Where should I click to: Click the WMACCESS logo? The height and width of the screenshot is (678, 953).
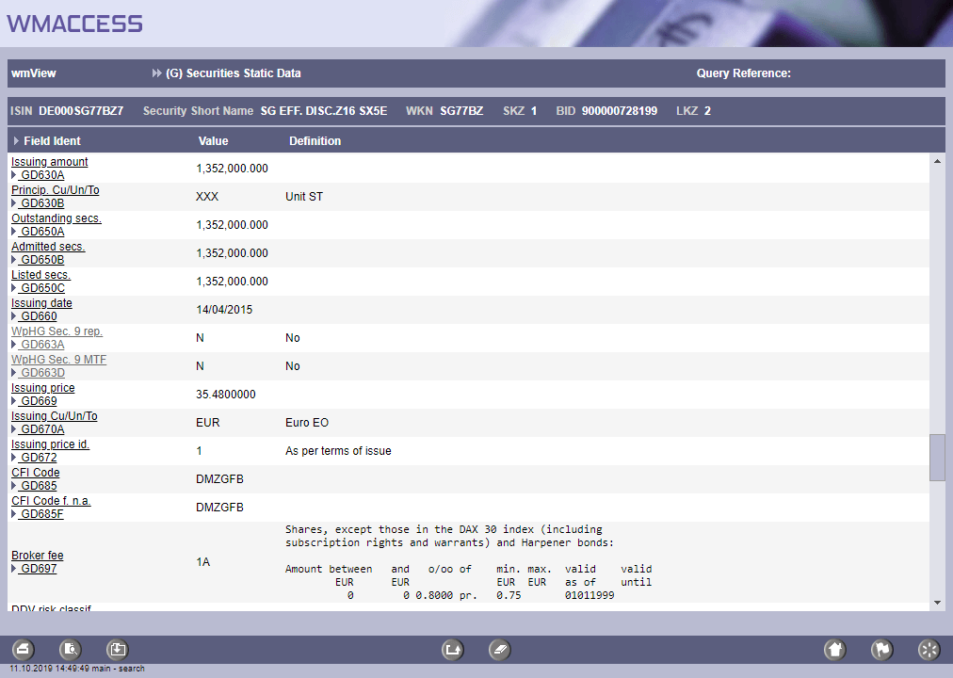(74, 24)
